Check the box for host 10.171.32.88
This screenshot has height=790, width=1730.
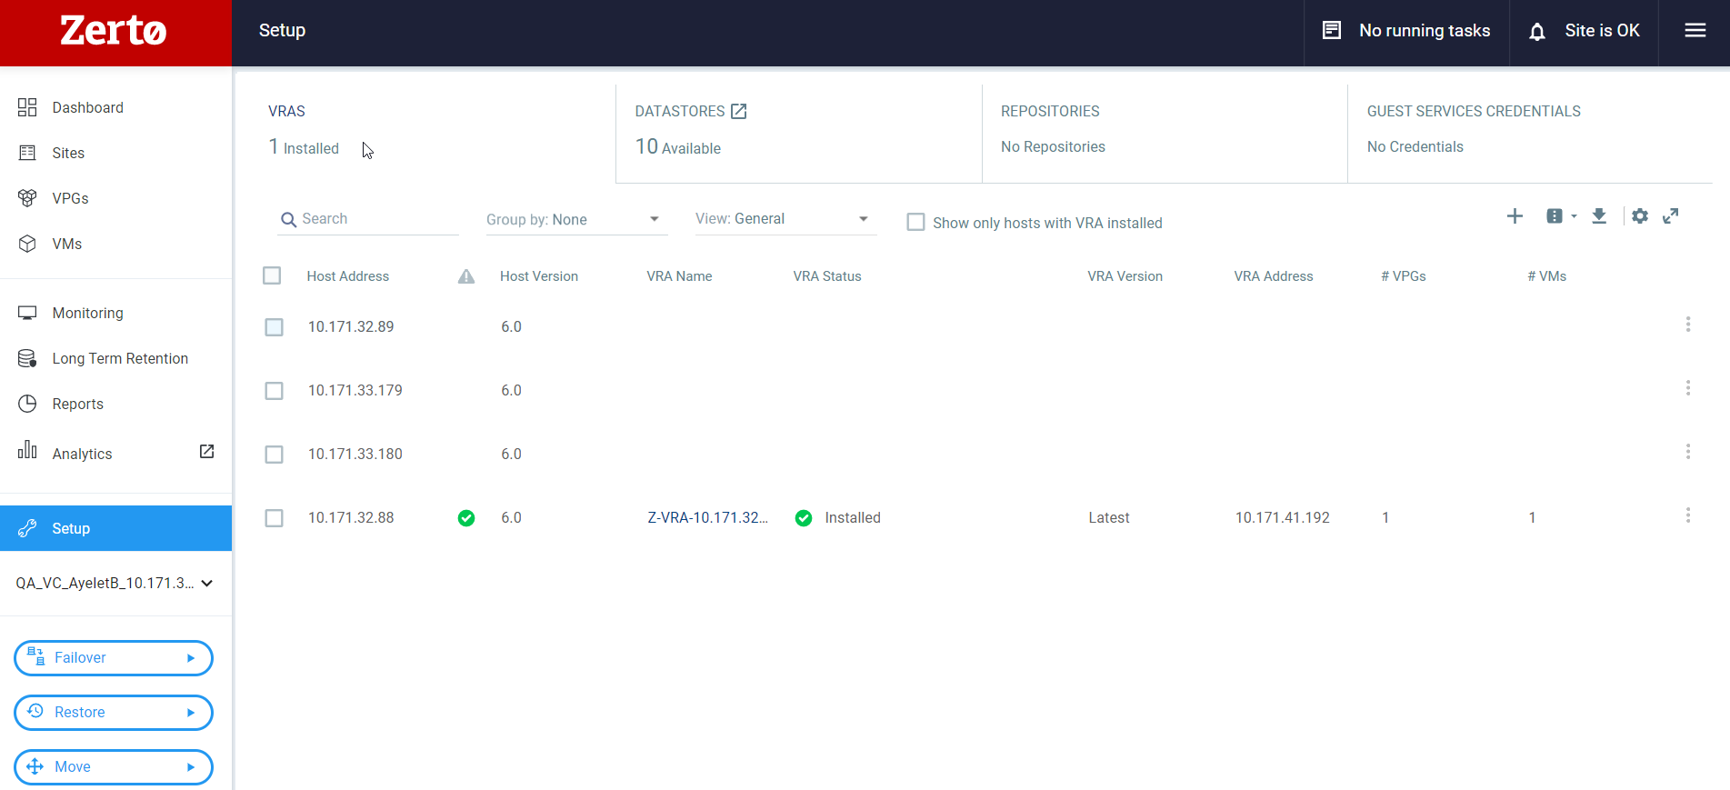[x=274, y=518]
